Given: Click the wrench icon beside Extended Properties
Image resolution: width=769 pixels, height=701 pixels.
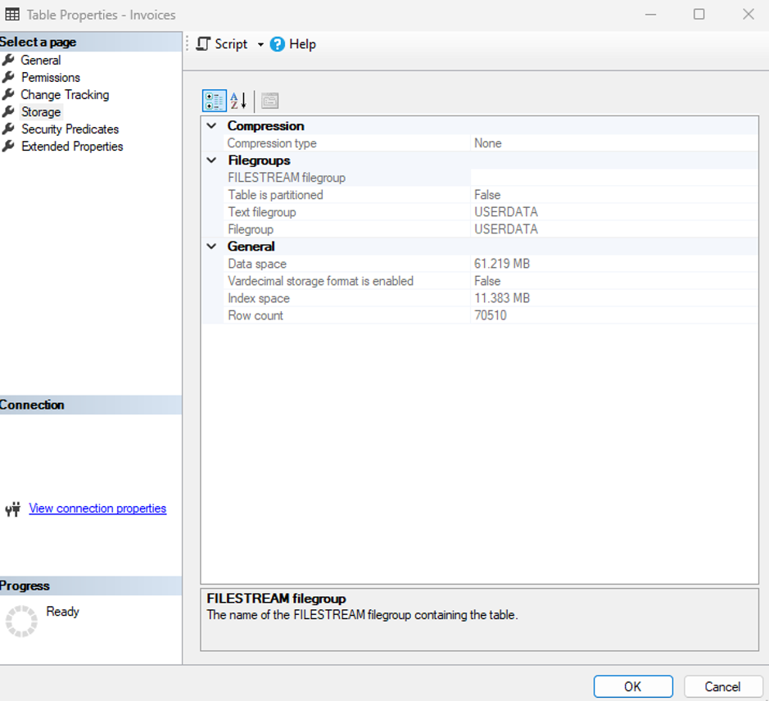Looking at the screenshot, I should [x=8, y=147].
